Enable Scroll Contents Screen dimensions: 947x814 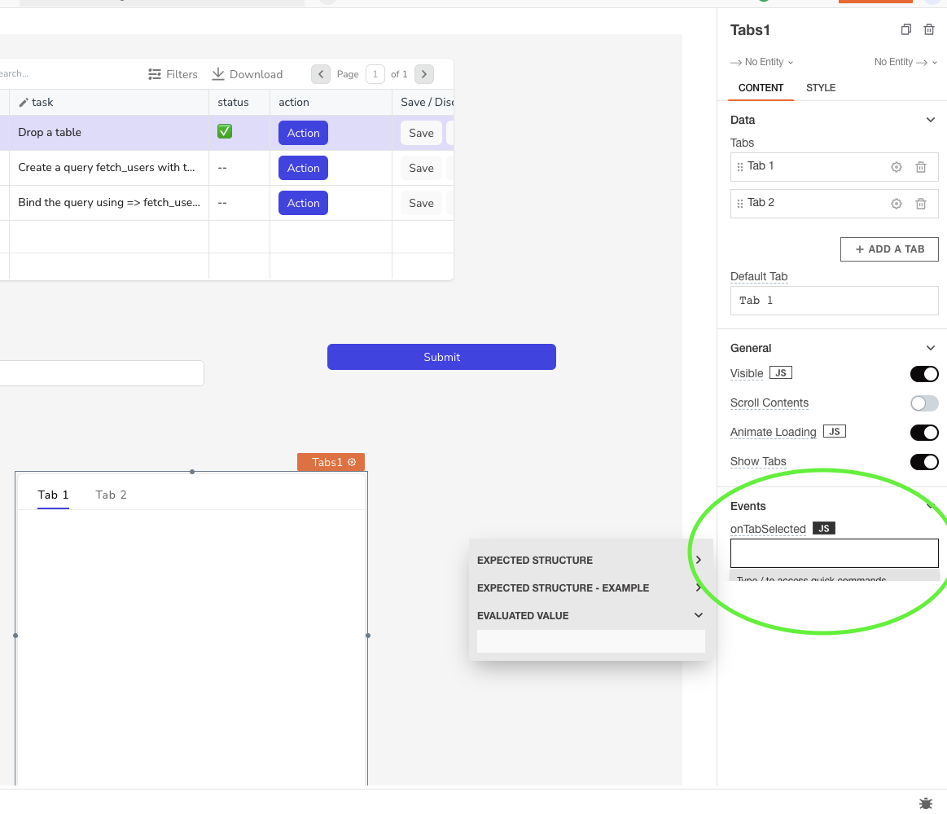pos(924,403)
